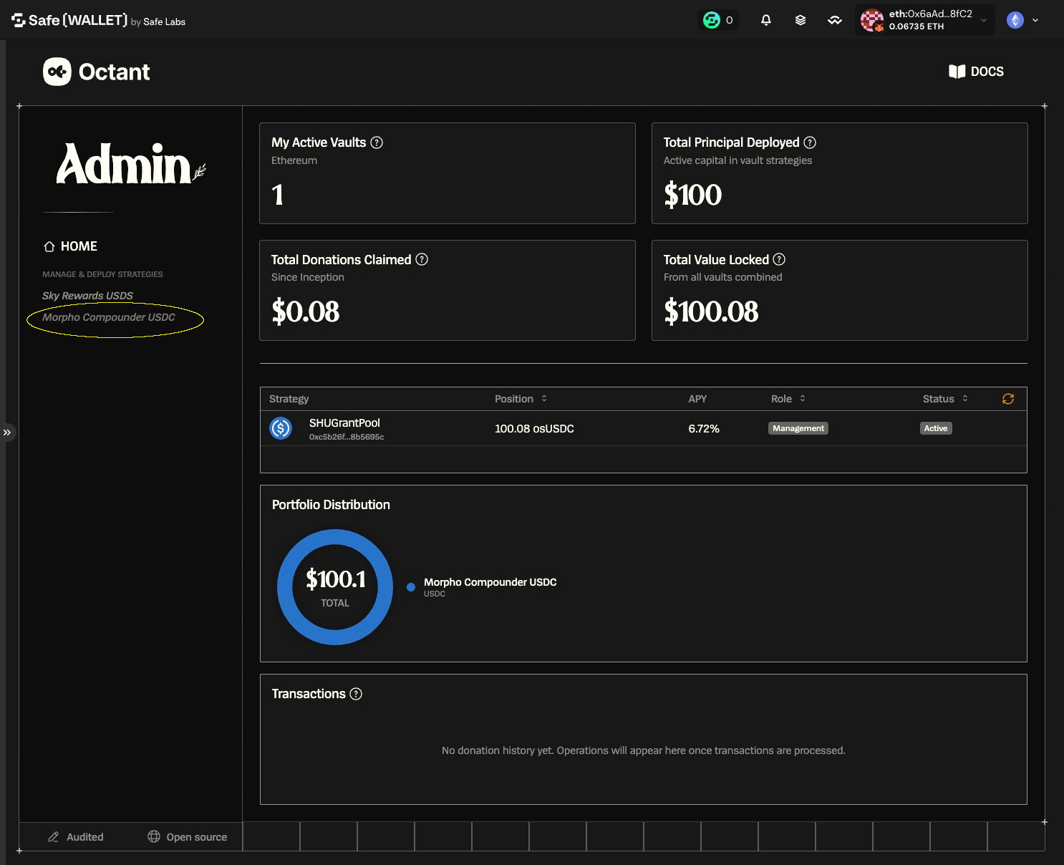Click the $0.08 donations claimed figure

click(x=305, y=311)
